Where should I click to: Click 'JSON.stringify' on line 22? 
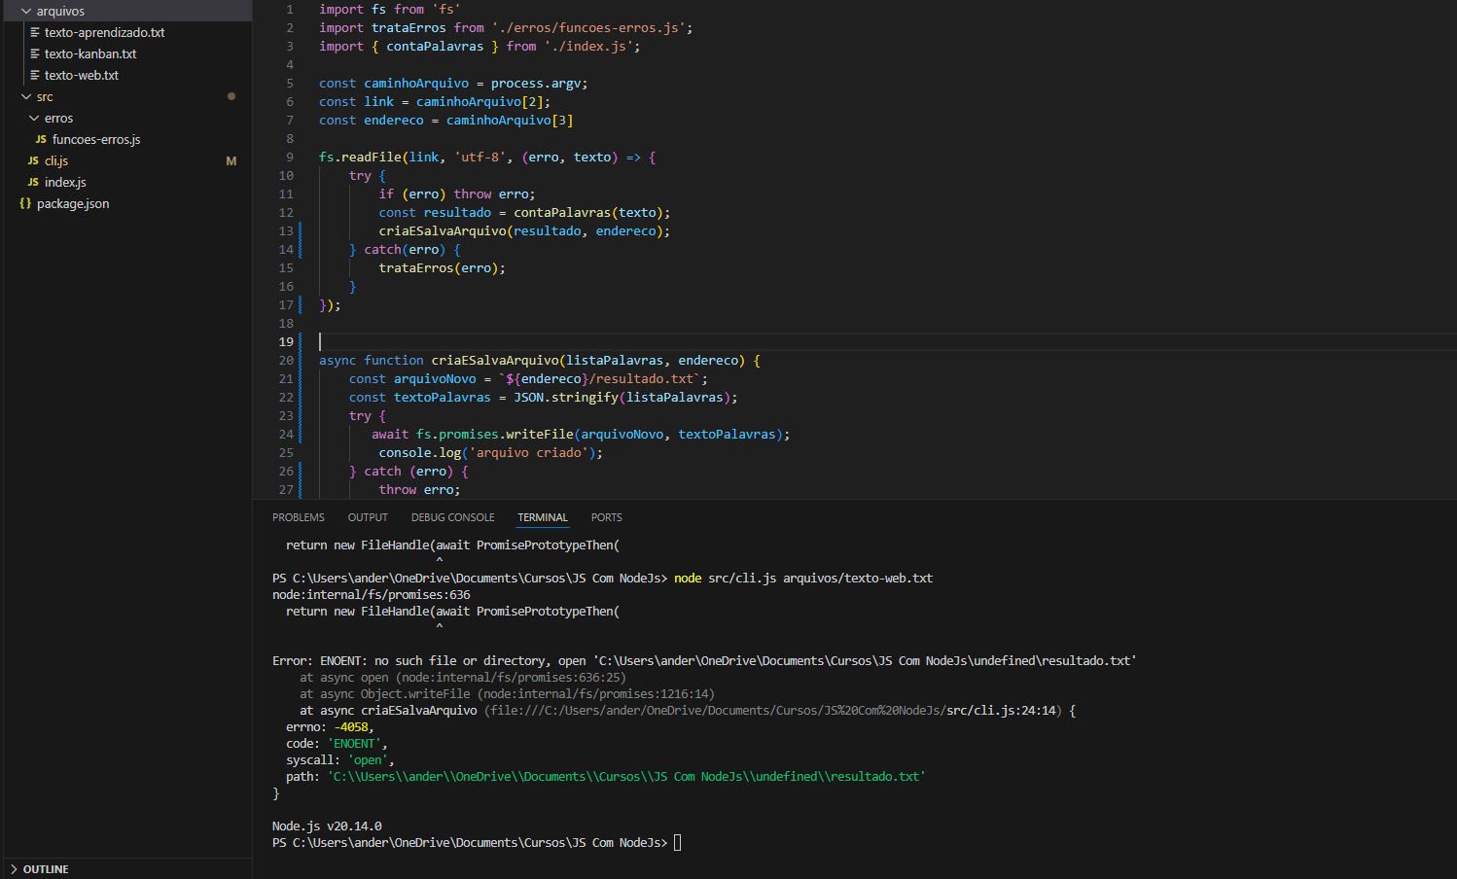click(566, 397)
